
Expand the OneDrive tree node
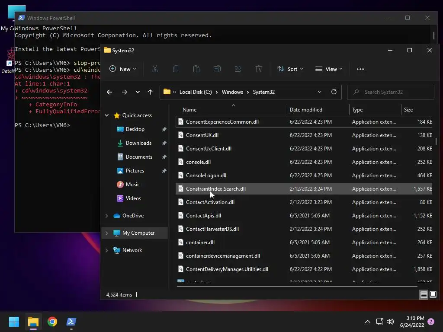107,216
